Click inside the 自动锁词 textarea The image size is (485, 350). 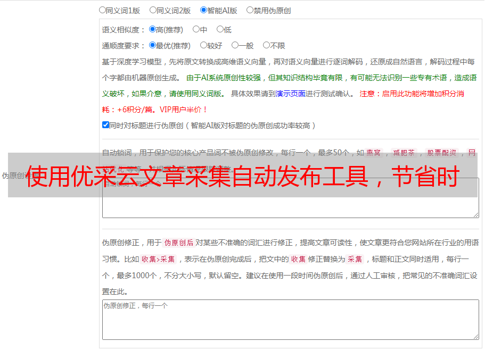[291, 198]
